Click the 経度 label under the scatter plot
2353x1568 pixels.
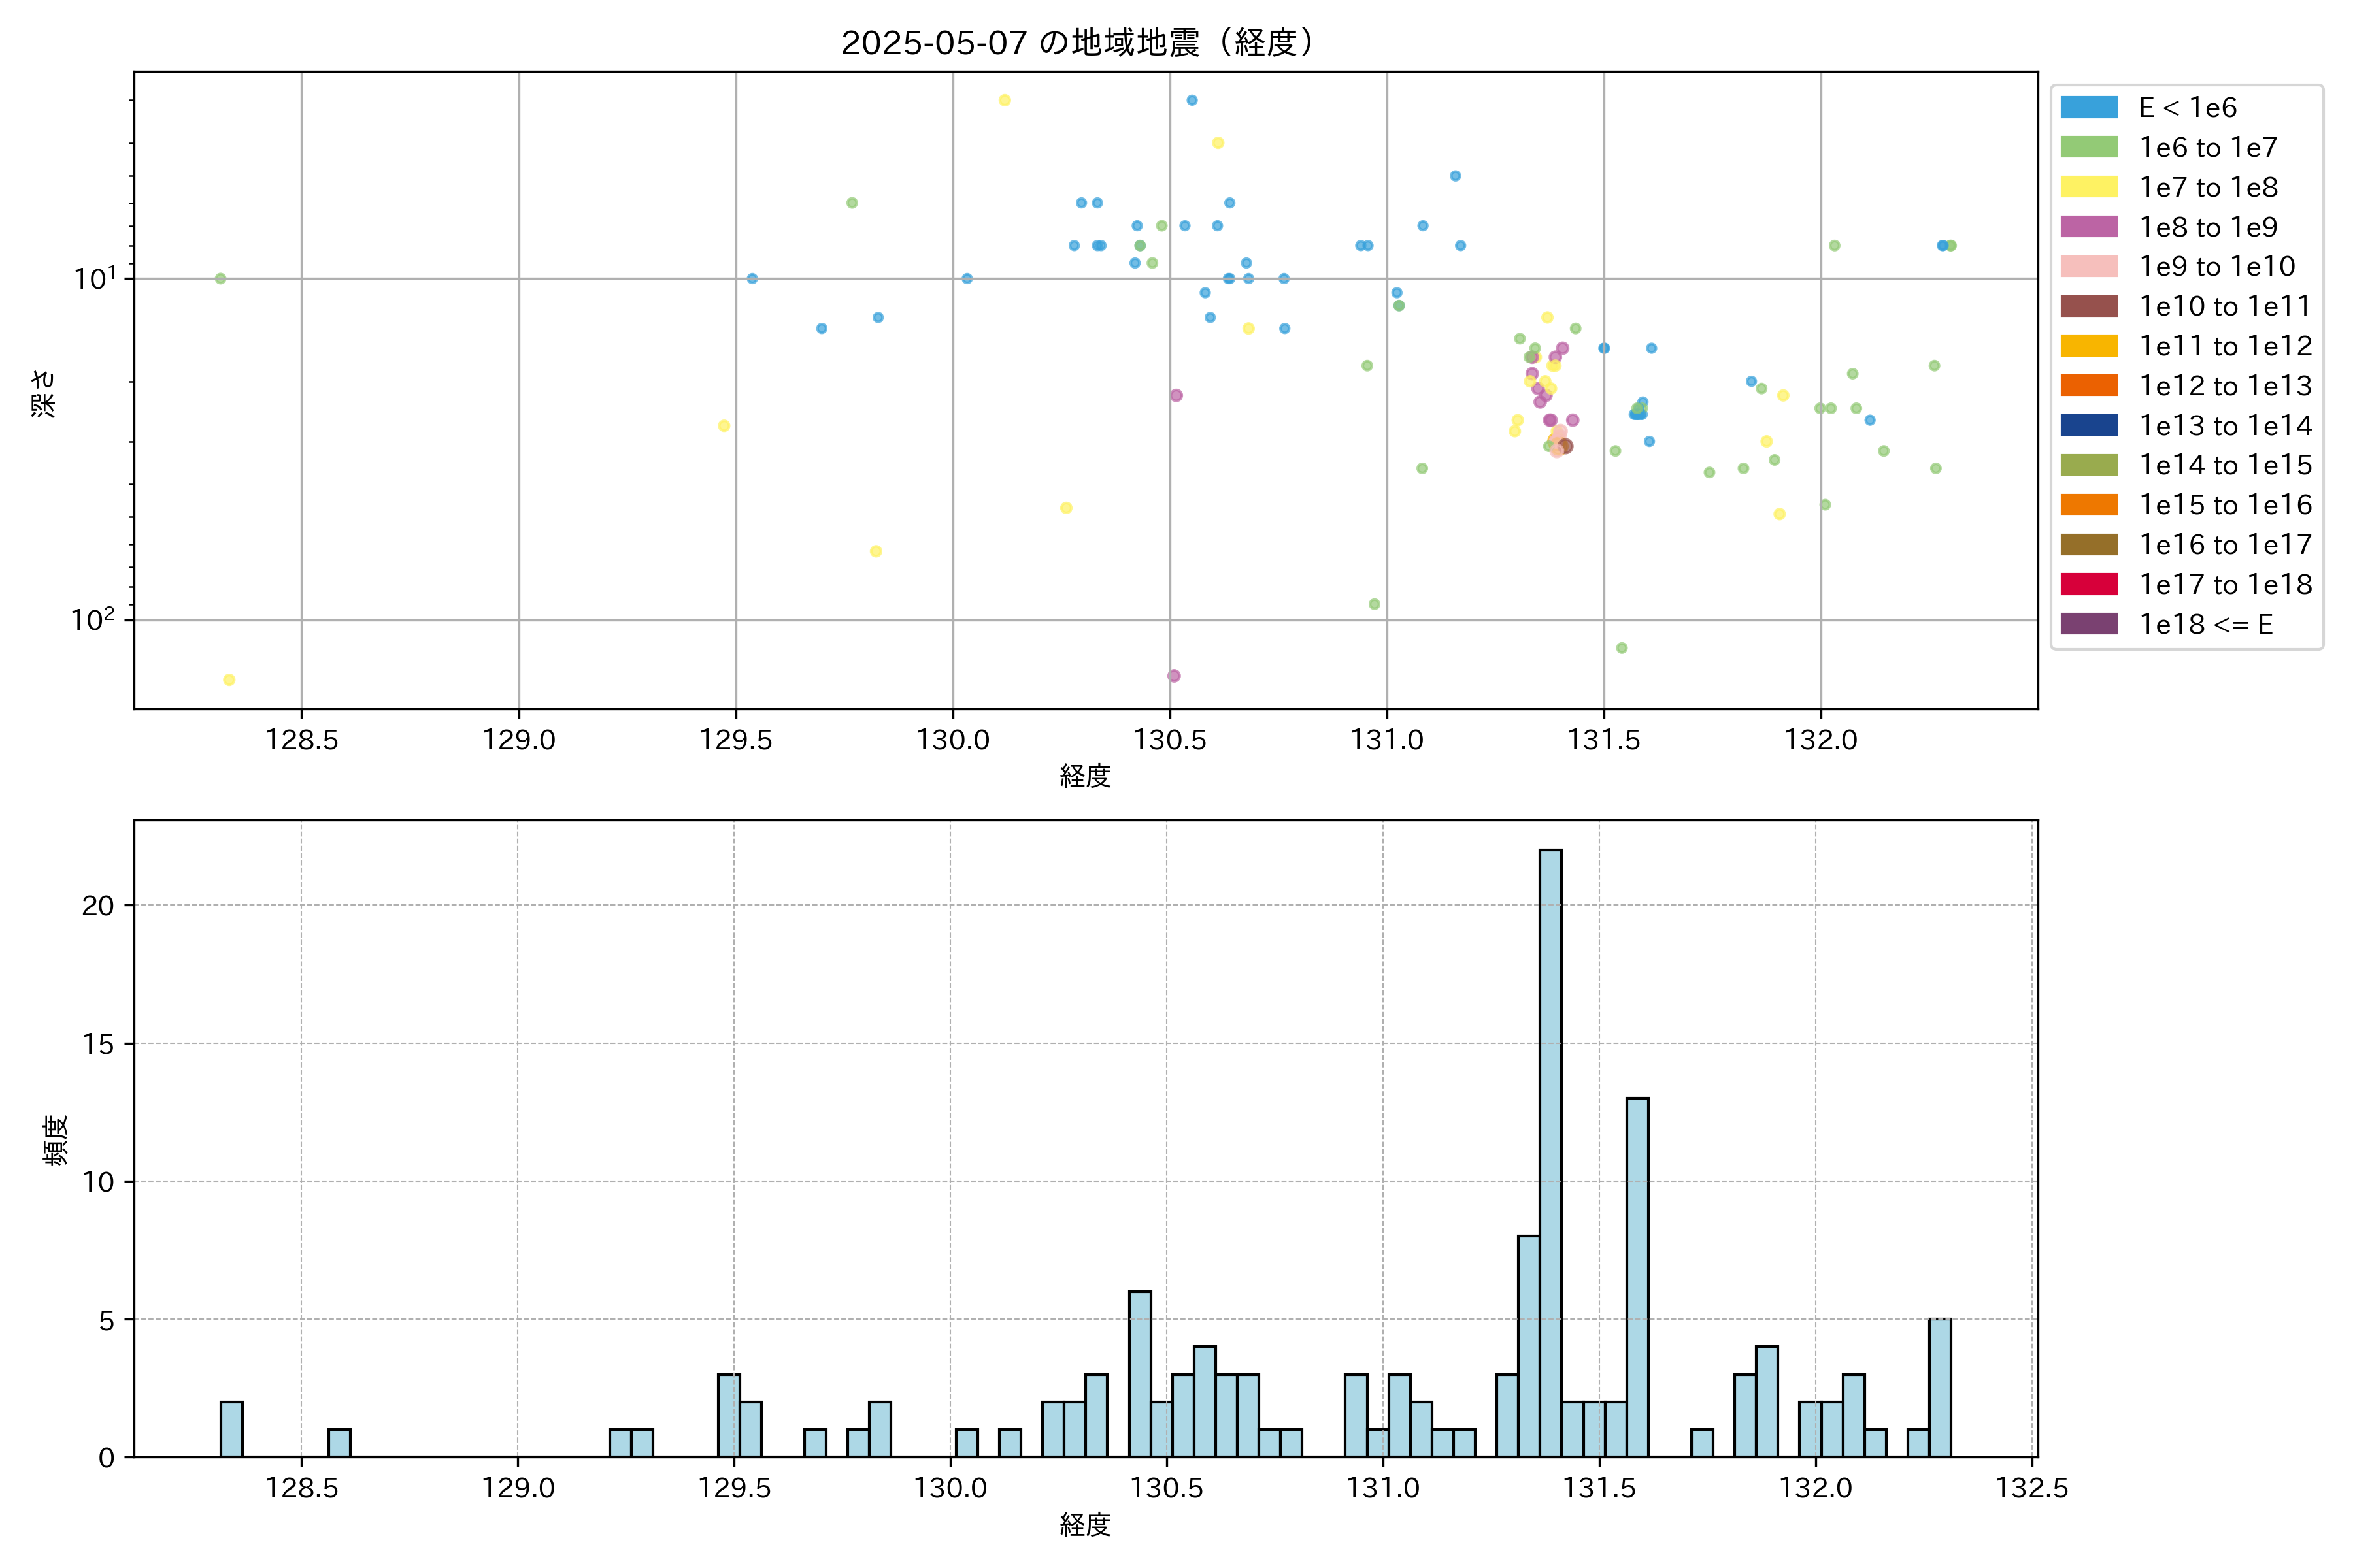1086,776
